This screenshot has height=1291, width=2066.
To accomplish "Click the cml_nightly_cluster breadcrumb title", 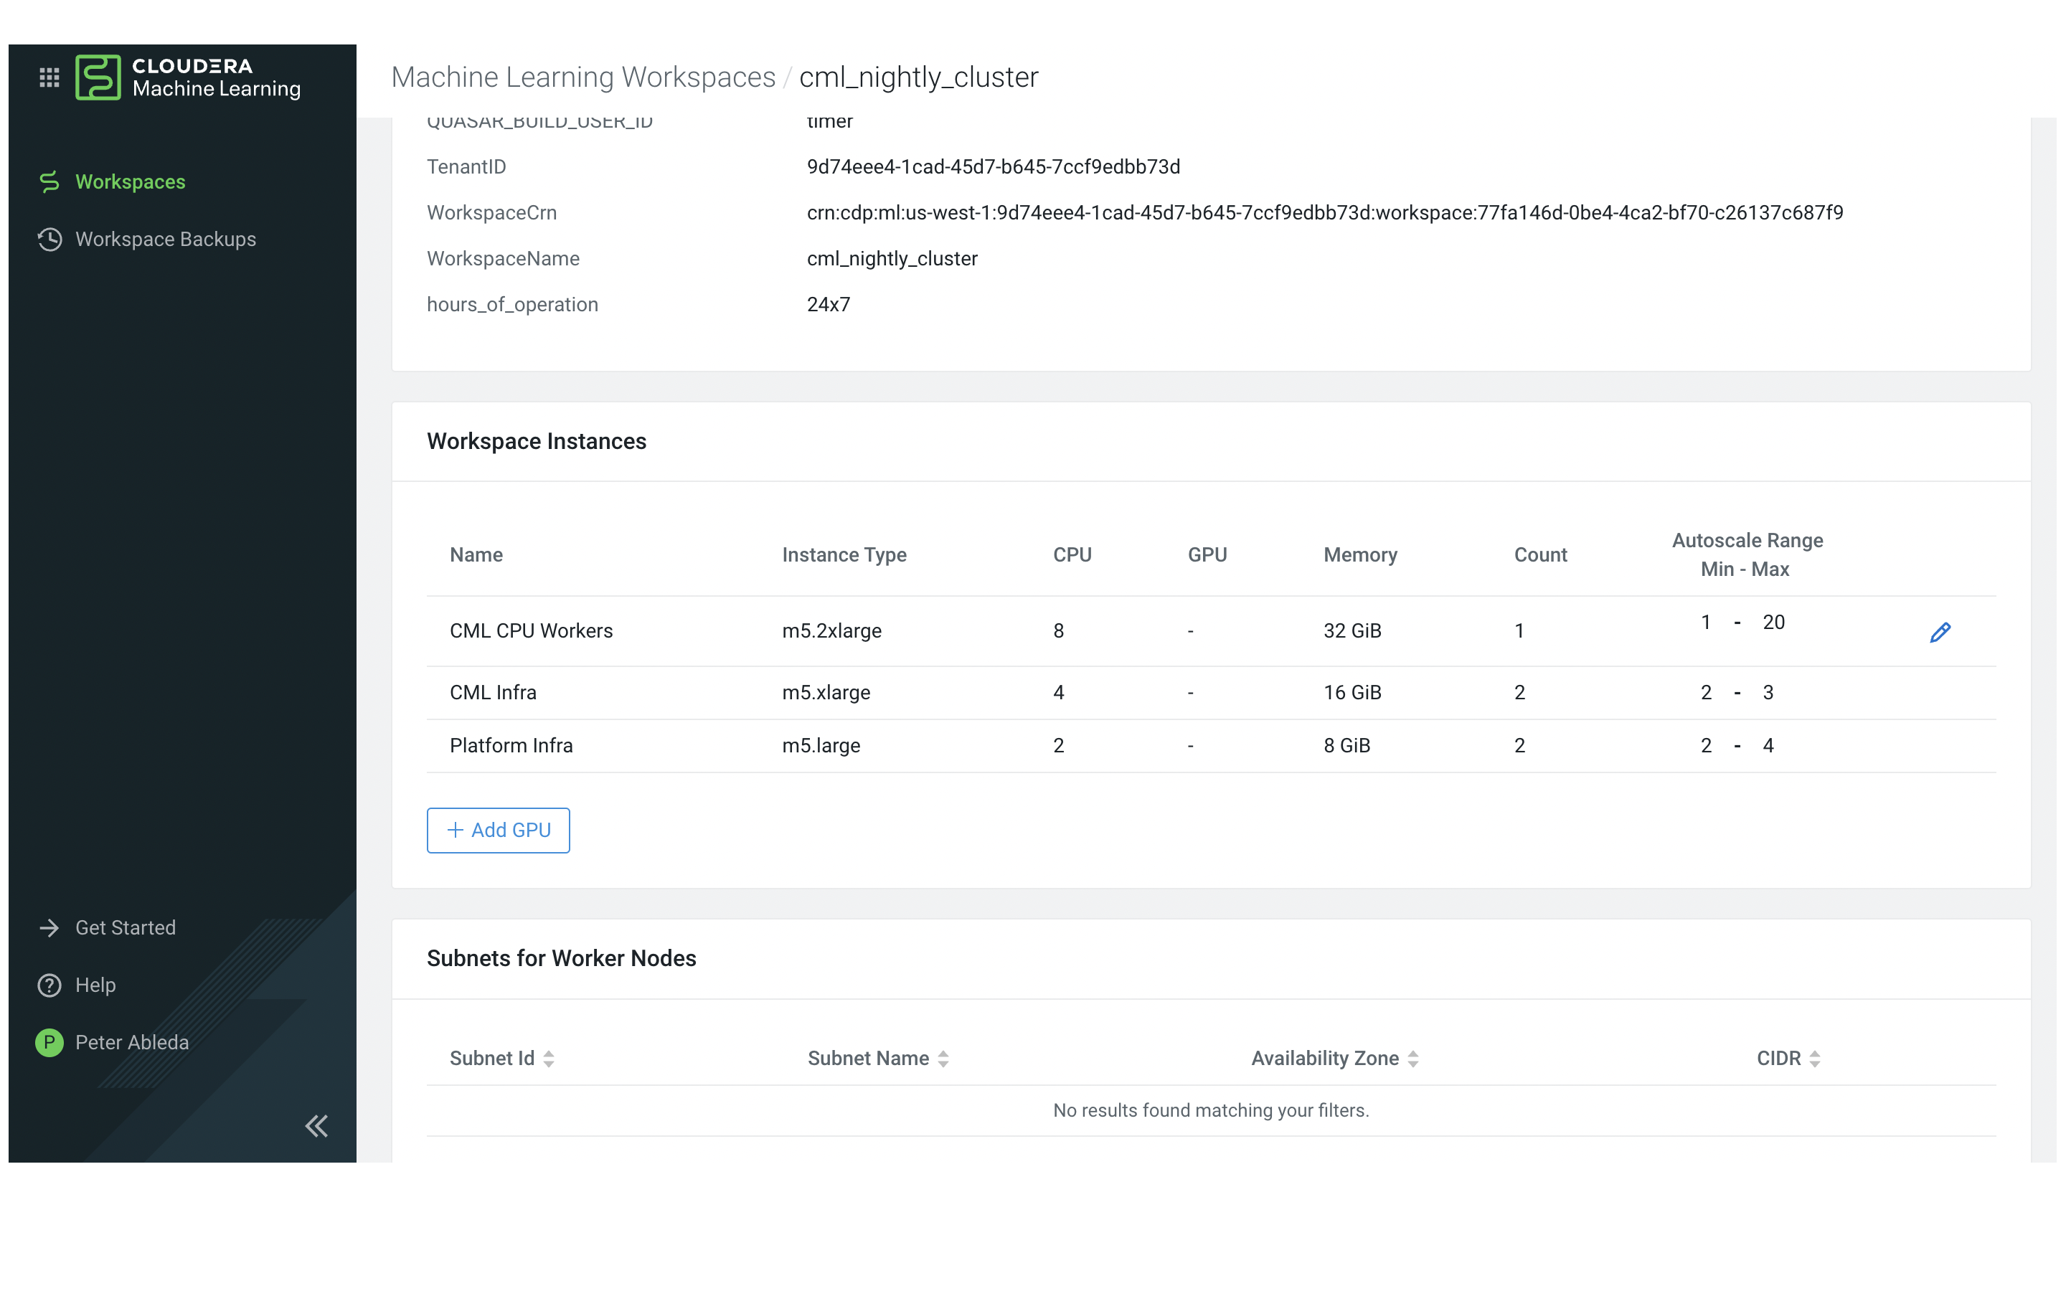I will pos(919,77).
